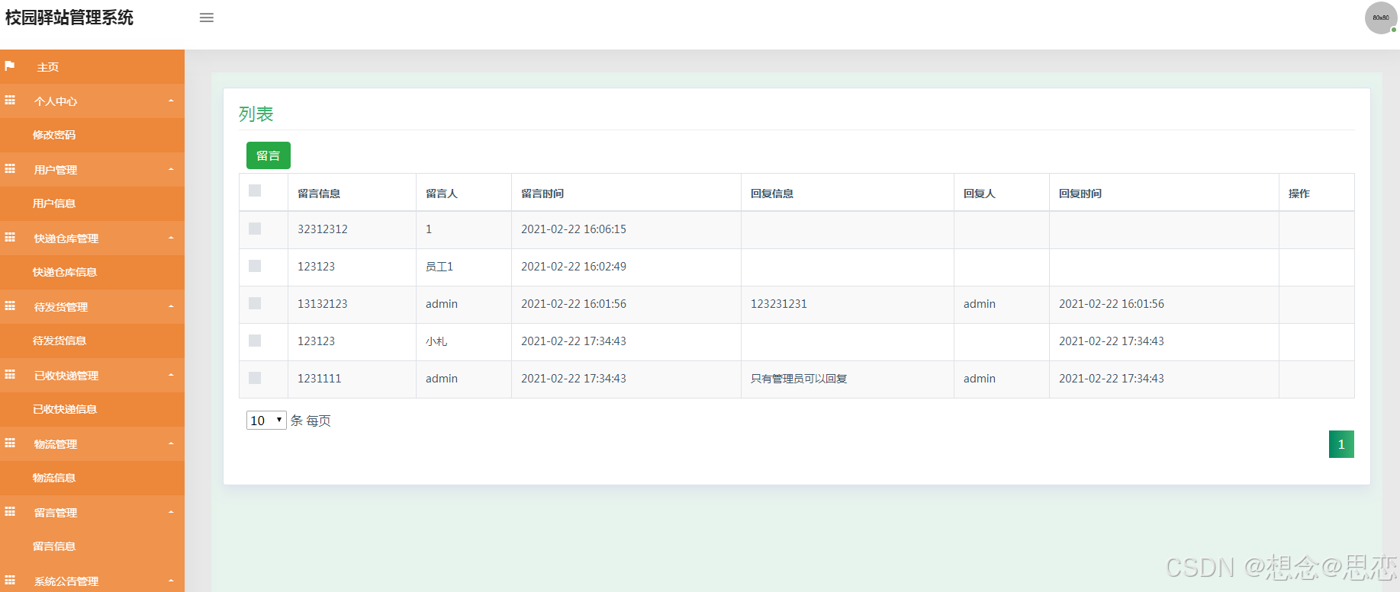Screen dimensions: 1400x592
Task: Click the 留言人 column header
Action: tap(442, 194)
